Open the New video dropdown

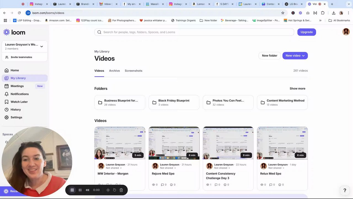(x=295, y=56)
